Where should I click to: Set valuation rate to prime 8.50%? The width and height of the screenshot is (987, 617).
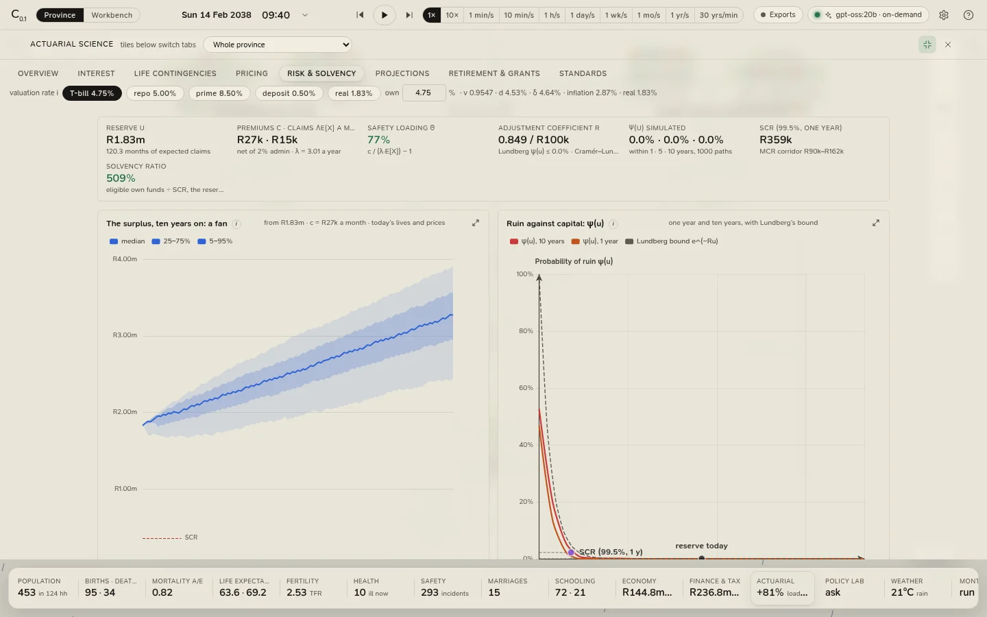click(219, 93)
